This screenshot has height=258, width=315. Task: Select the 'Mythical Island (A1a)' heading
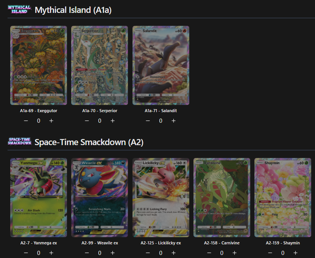coord(73,10)
